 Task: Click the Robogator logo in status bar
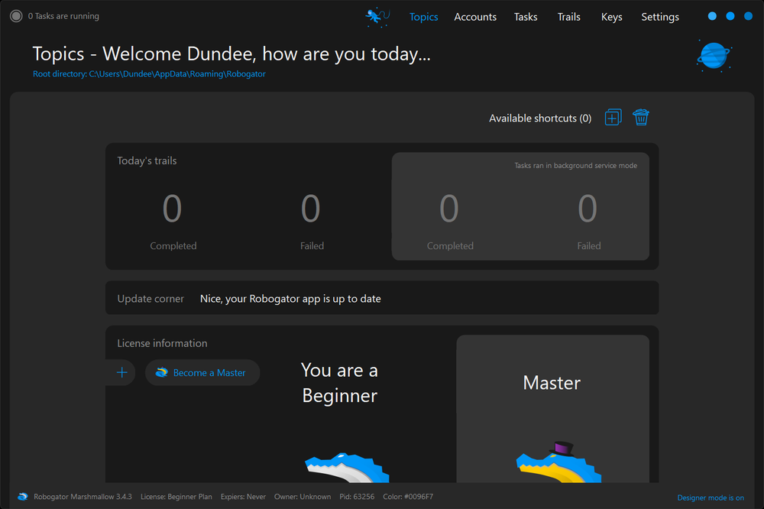point(23,497)
